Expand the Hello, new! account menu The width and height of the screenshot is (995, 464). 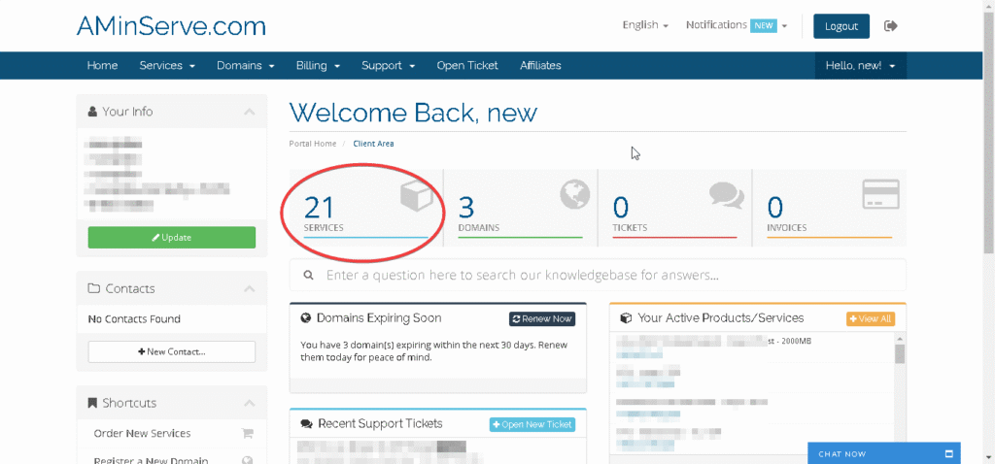(860, 66)
